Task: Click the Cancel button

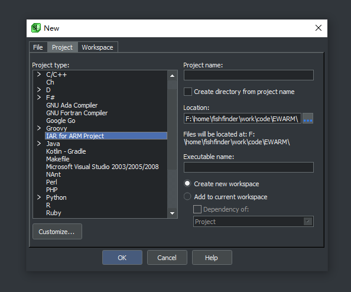Action: point(167,258)
